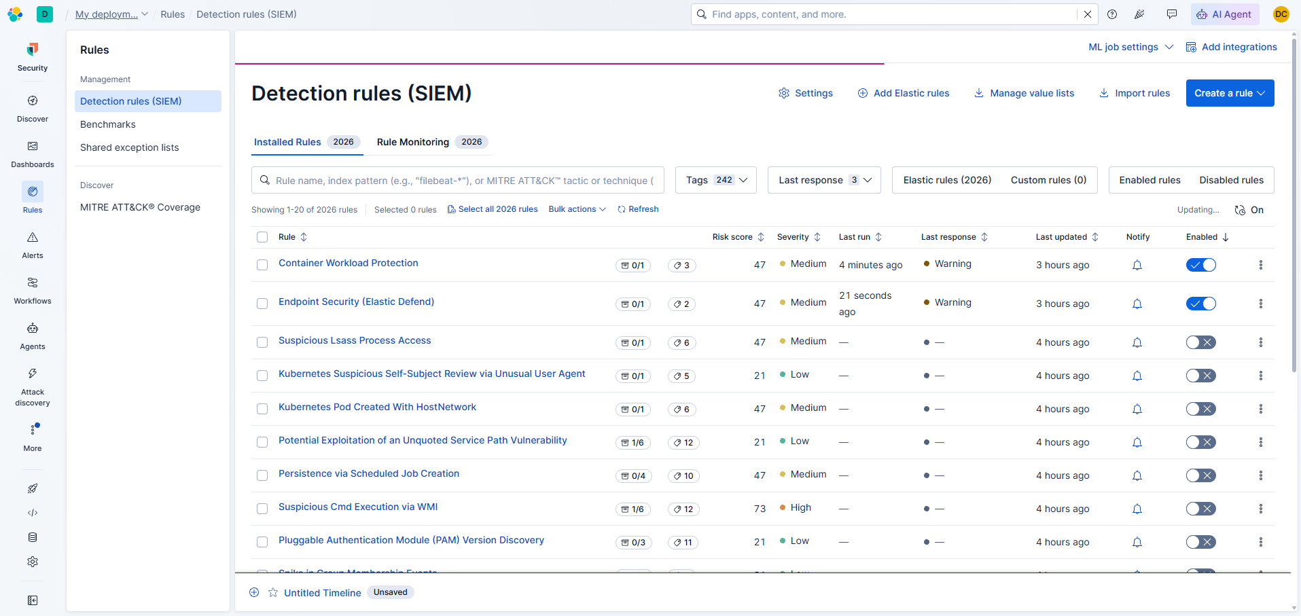Open Dashboards from the side navigation
The image size is (1301, 616).
tap(33, 153)
